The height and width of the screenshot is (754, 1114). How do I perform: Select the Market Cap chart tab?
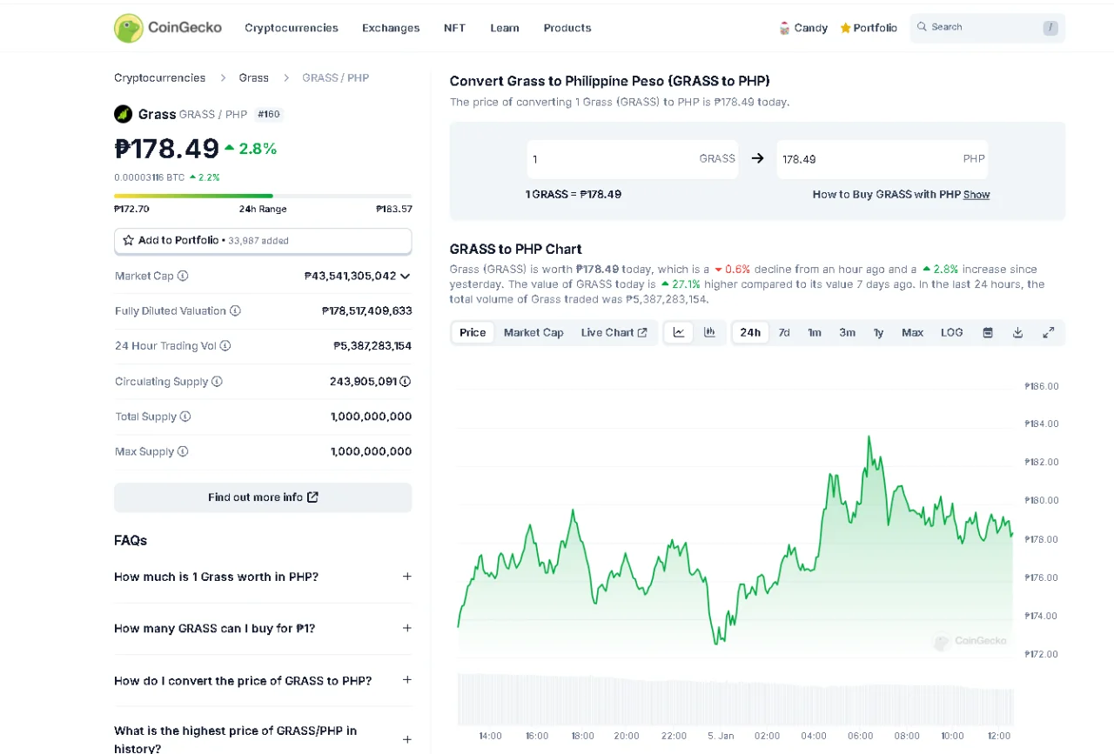pos(534,332)
